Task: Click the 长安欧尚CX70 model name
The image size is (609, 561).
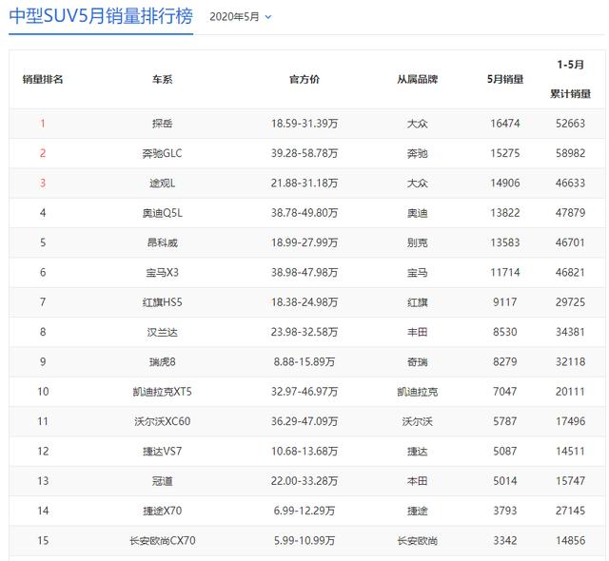Action: [163, 541]
